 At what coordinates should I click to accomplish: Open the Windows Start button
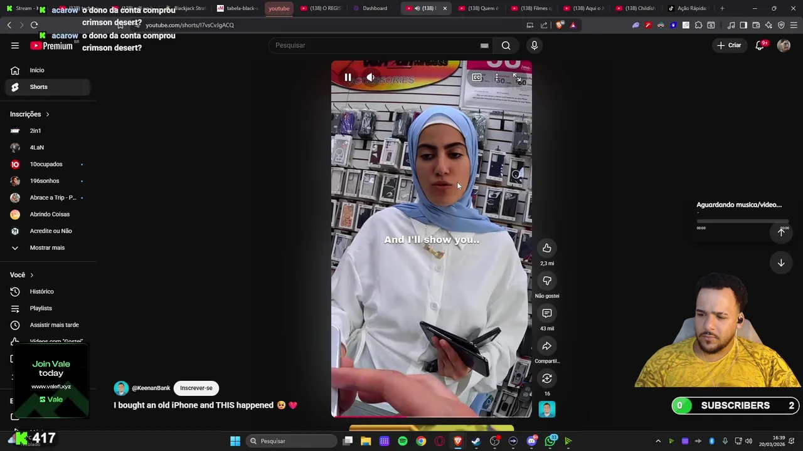(x=235, y=441)
